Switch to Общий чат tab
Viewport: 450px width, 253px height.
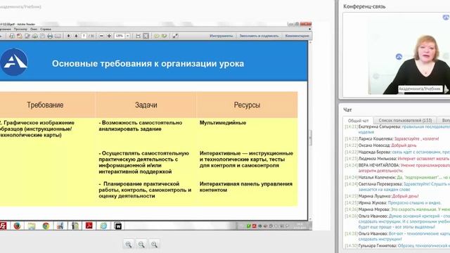click(358, 120)
